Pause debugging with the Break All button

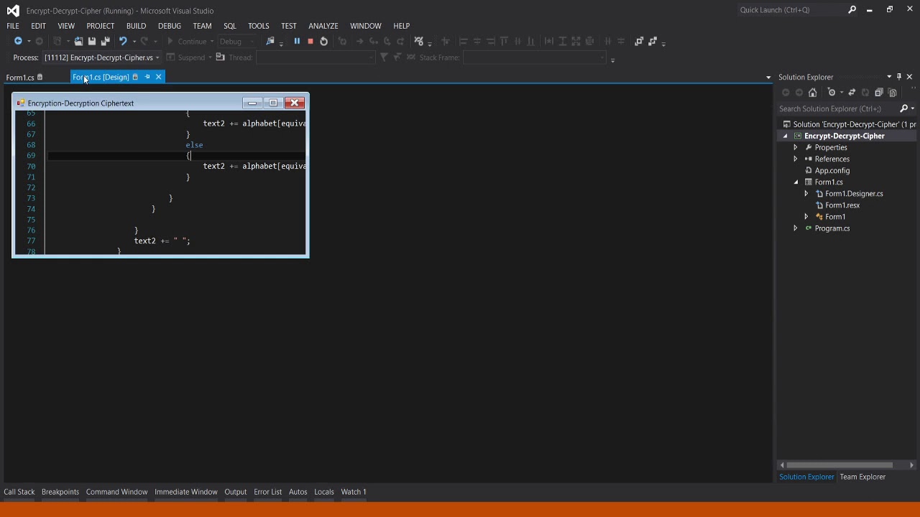(297, 42)
